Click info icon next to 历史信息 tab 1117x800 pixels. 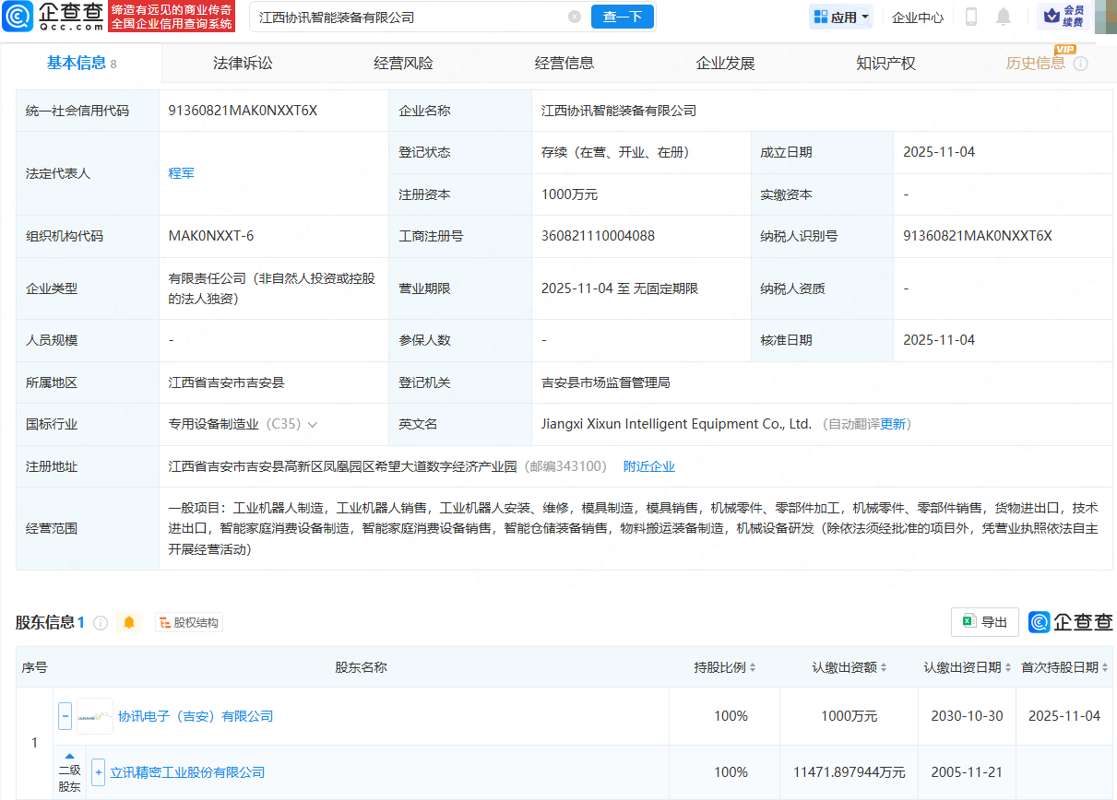(1080, 64)
